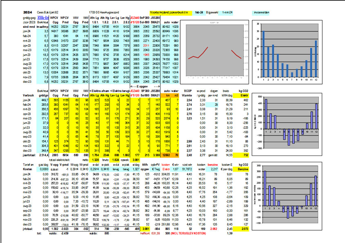Click the SCOP value '3,23'

coord(189,118)
